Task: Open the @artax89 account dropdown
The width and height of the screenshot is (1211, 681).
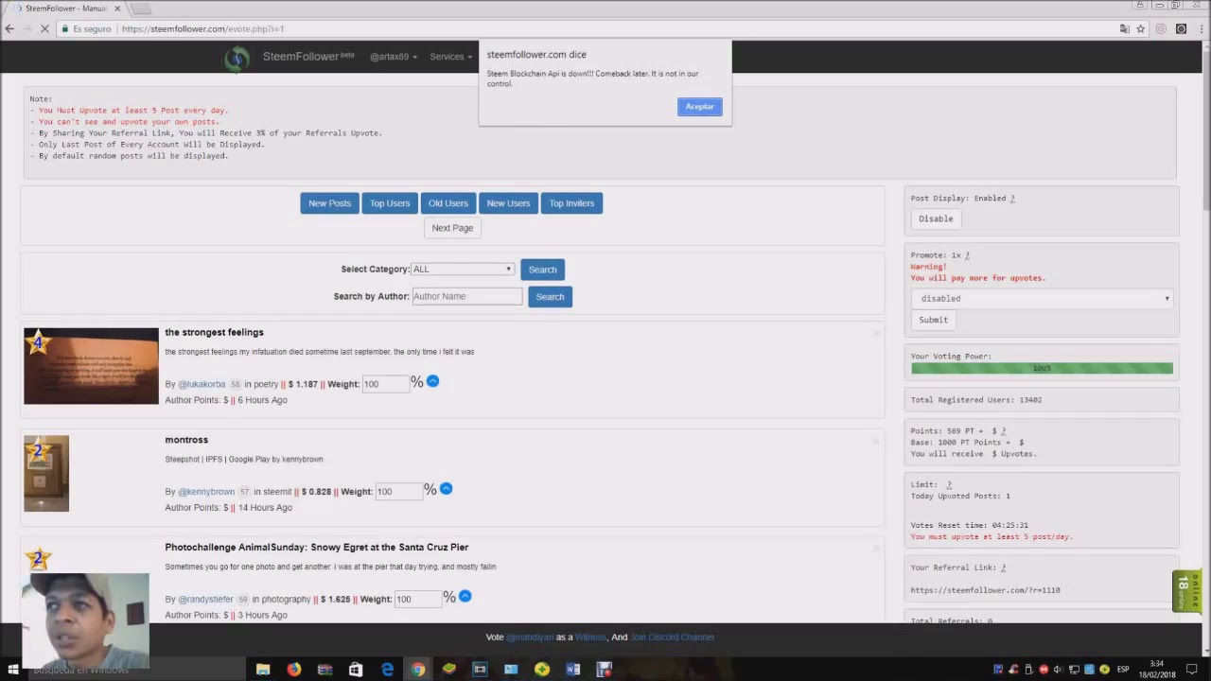Action: tap(393, 57)
